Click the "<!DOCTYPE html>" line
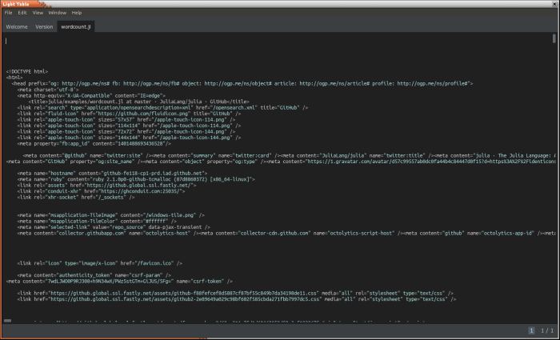The width and height of the screenshot is (560, 340). (x=27, y=71)
